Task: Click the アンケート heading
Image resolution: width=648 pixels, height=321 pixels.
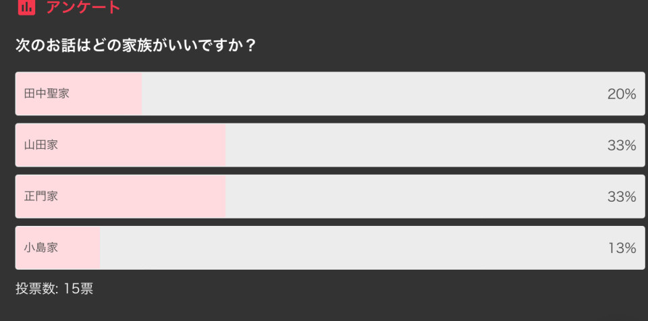Action: click(83, 7)
